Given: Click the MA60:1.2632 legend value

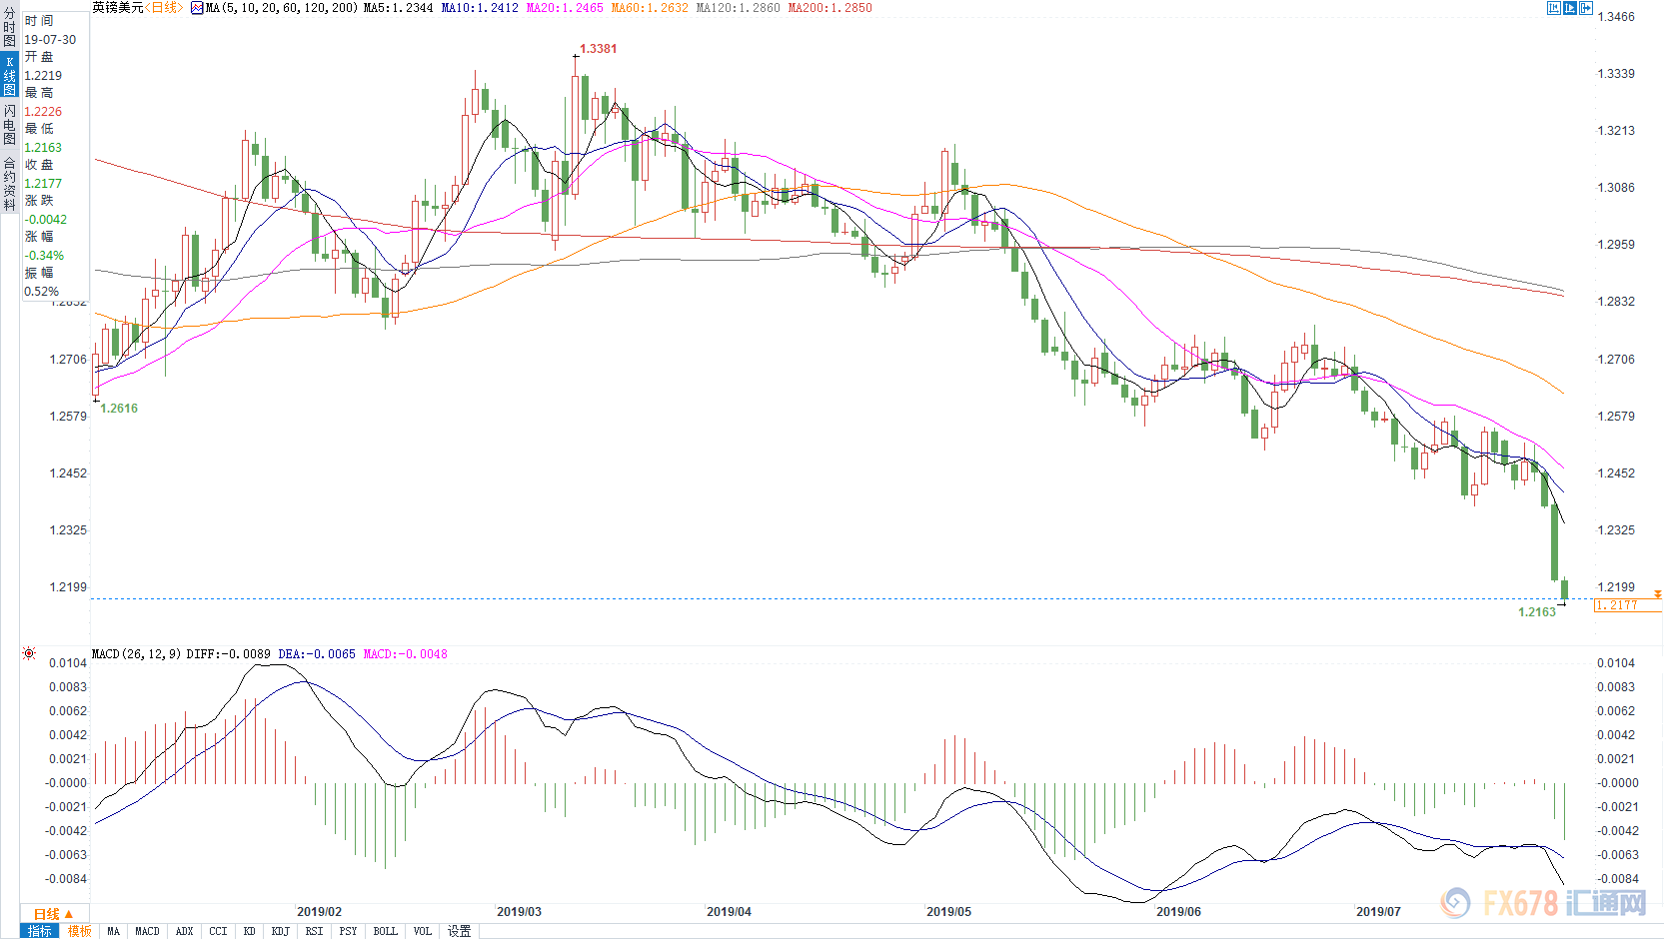Looking at the screenshot, I should [x=650, y=8].
